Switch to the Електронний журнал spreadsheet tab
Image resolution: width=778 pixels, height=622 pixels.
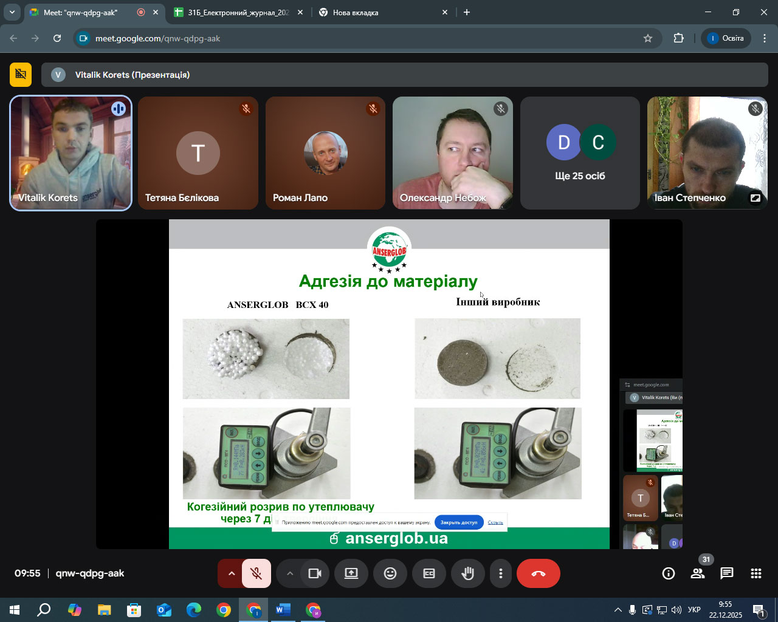coord(238,12)
